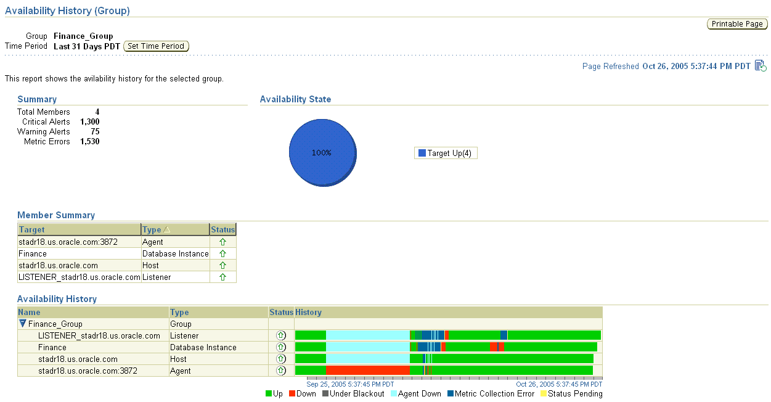Screen dimensions: 771x402
Task: Click LISTENER_stadr18.us.oracle.com status icon in Member Summary
Action: tap(223, 277)
